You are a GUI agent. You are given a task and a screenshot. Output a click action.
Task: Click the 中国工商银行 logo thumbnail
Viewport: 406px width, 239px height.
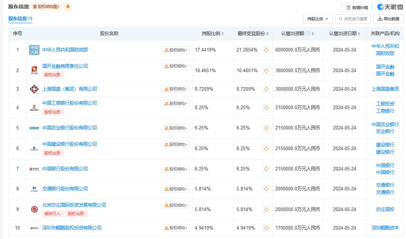[34, 108]
